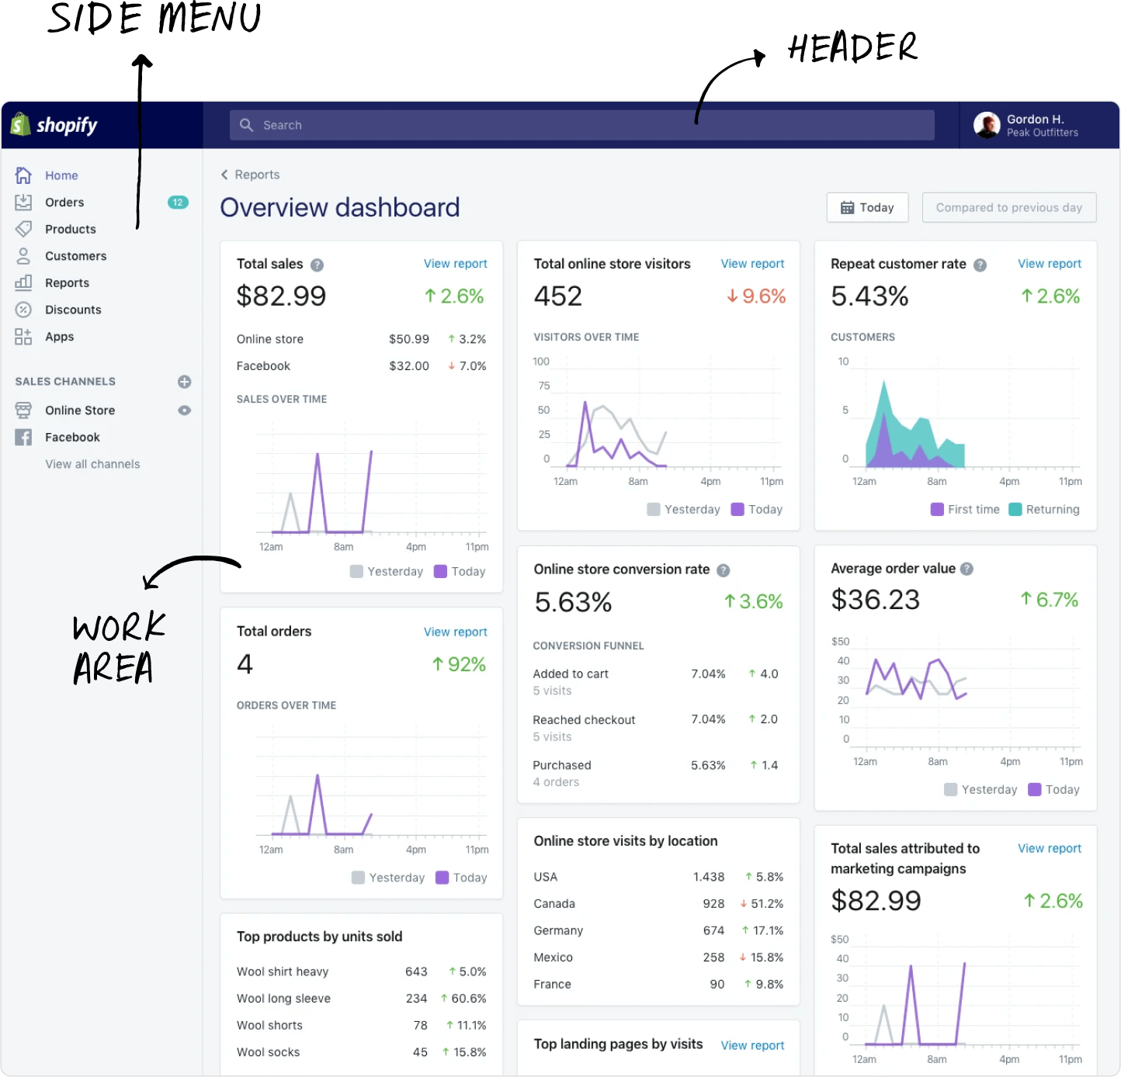Click Yesterday swatch in Visitors over time legend
Viewport: 1121px width, 1077px height.
pos(654,510)
